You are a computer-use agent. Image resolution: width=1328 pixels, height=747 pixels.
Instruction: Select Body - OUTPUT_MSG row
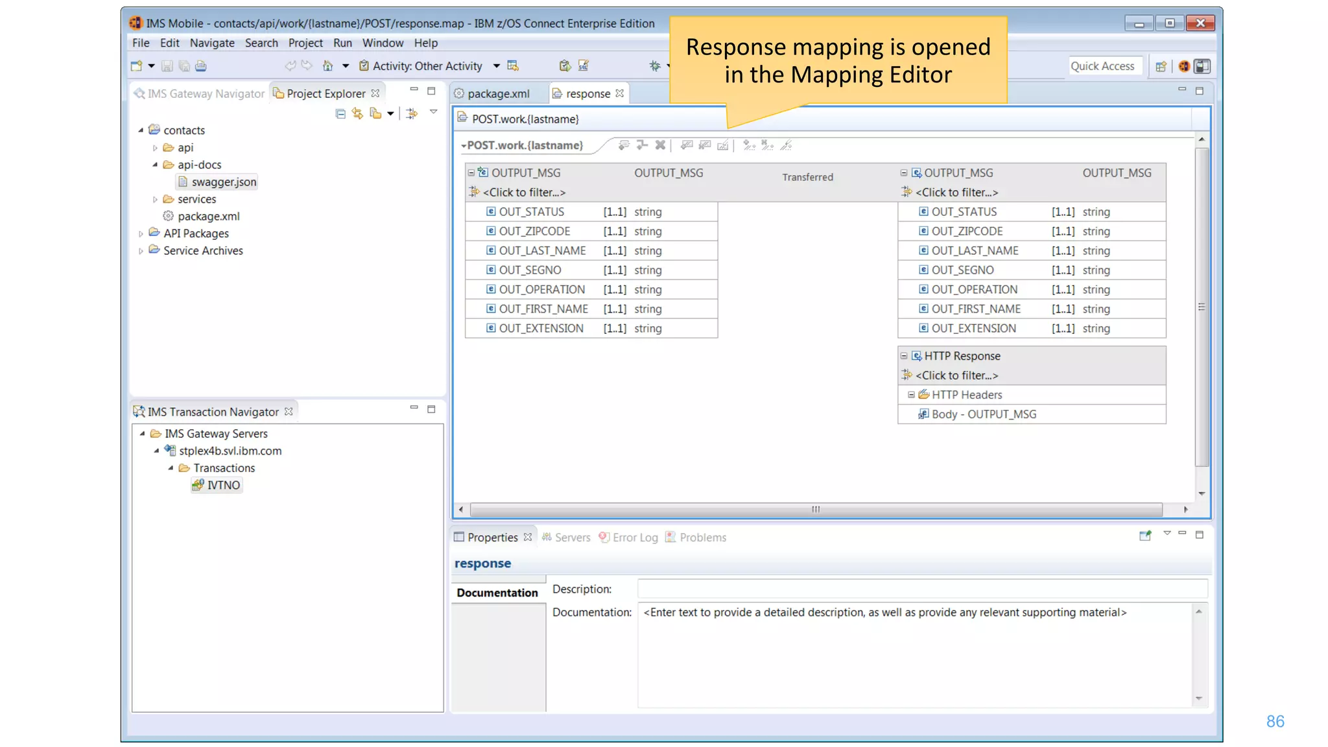click(x=1032, y=414)
